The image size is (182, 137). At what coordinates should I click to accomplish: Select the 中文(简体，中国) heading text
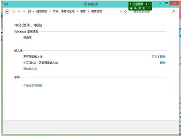pos(28,25)
